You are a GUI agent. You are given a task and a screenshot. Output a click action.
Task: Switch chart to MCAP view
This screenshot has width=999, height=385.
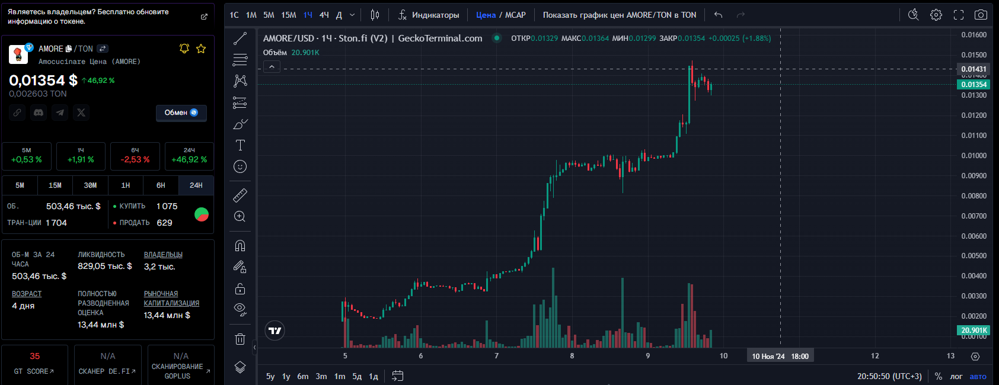(x=515, y=15)
